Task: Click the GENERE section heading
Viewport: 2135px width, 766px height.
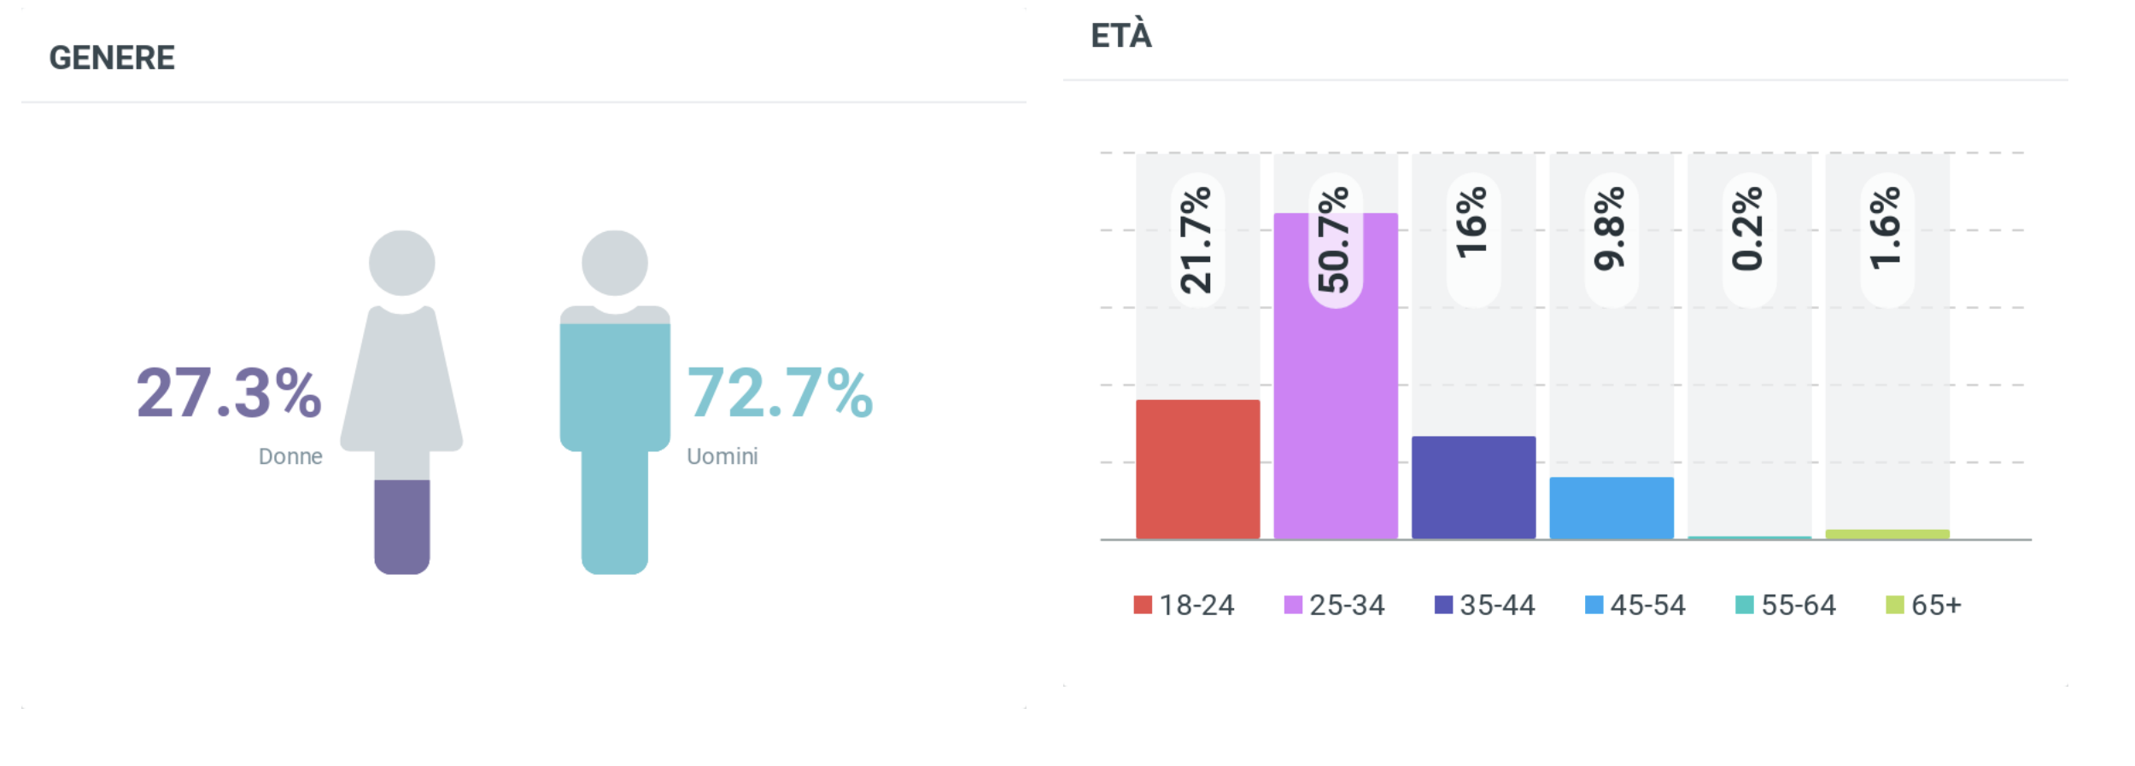Action: [112, 58]
